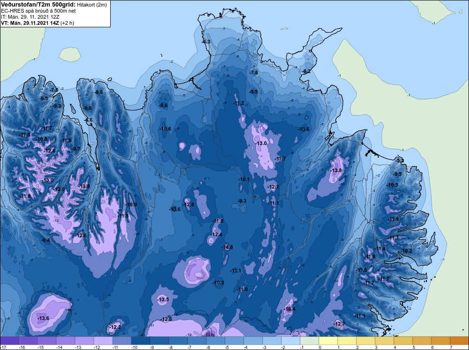Viewport: 469px width, 350px height.
Task: Click the -13.6 temperature label
Action: pyautogui.click(x=43, y=319)
